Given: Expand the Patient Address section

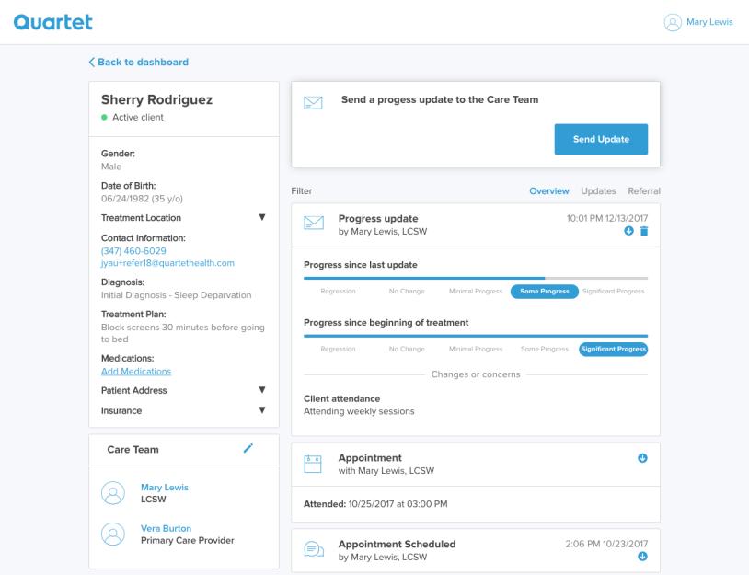Looking at the screenshot, I should point(261,390).
